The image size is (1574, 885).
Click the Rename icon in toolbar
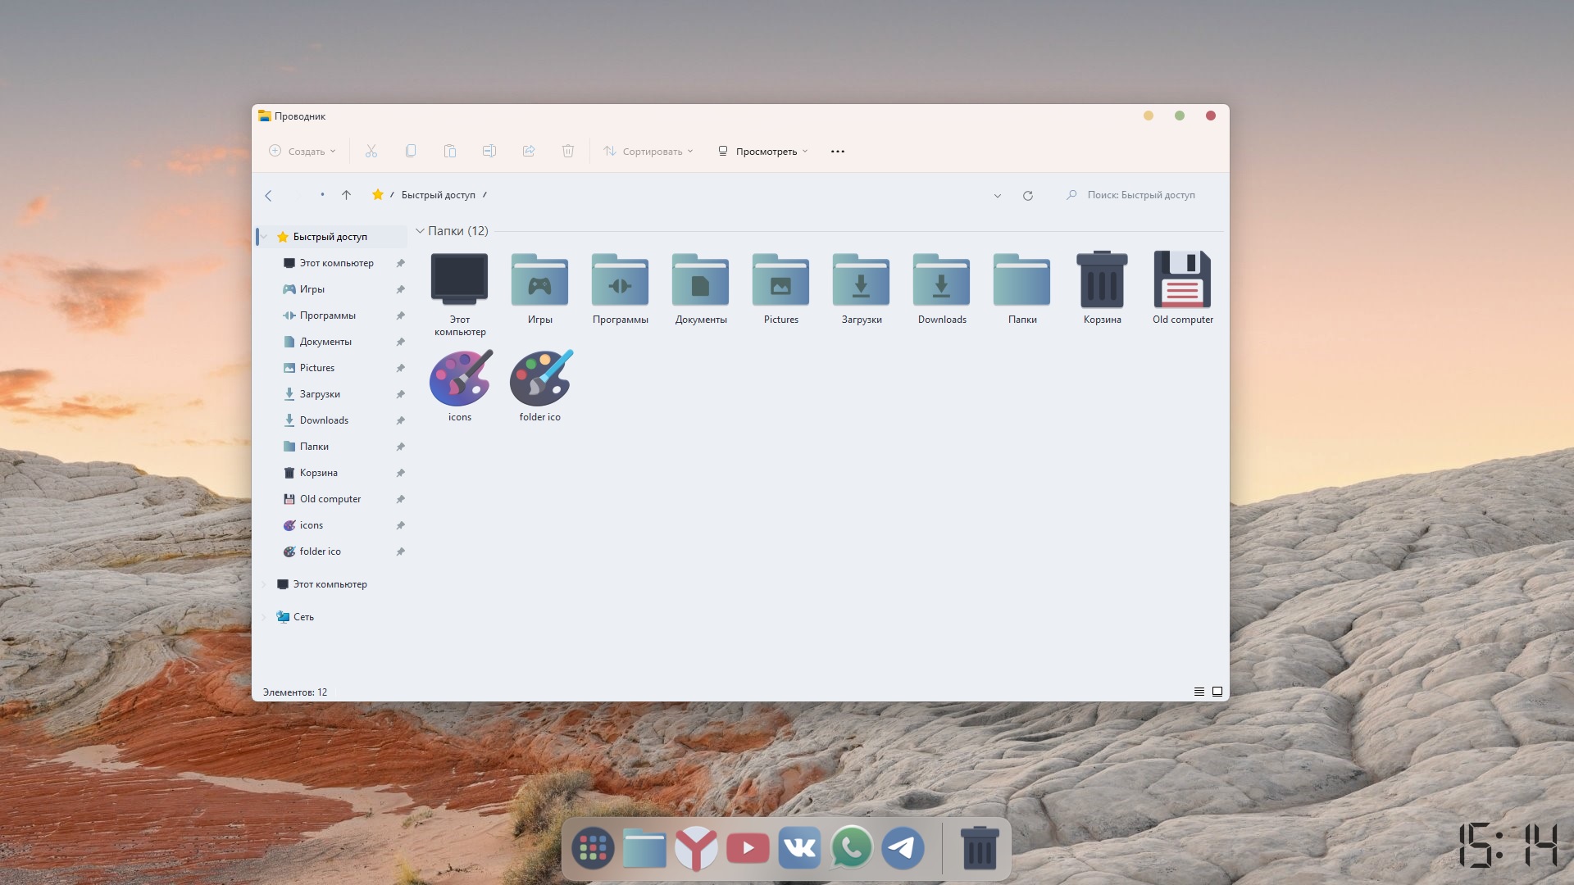pyautogui.click(x=489, y=151)
